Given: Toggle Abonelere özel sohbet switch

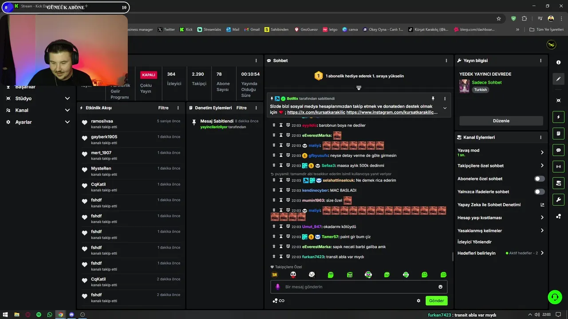Looking at the screenshot, I should [x=539, y=179].
